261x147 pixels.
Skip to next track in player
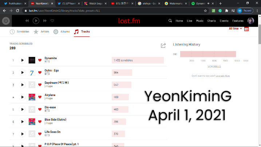point(45,21)
